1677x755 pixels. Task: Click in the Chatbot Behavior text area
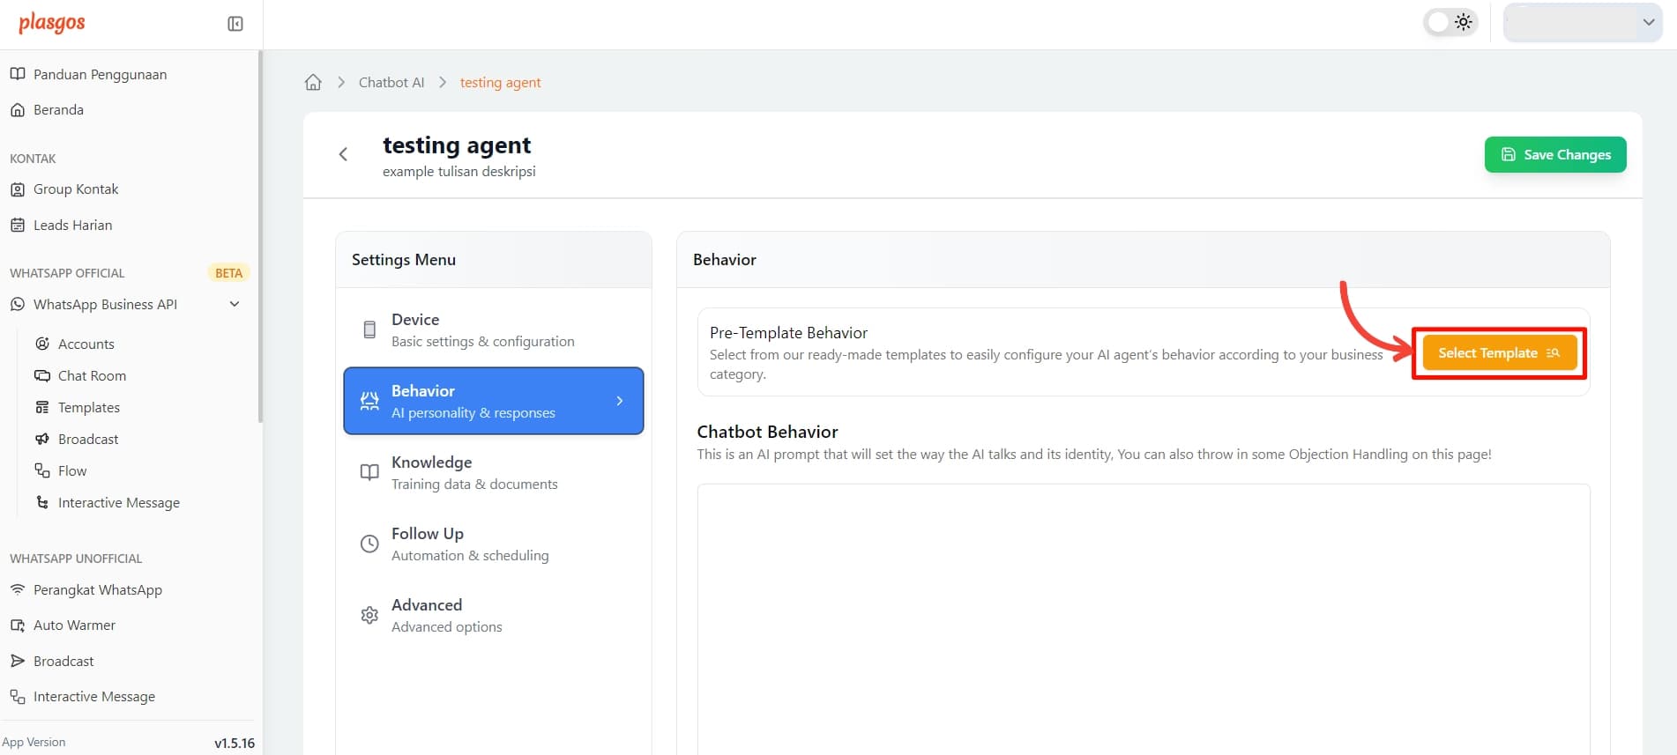tap(1144, 618)
